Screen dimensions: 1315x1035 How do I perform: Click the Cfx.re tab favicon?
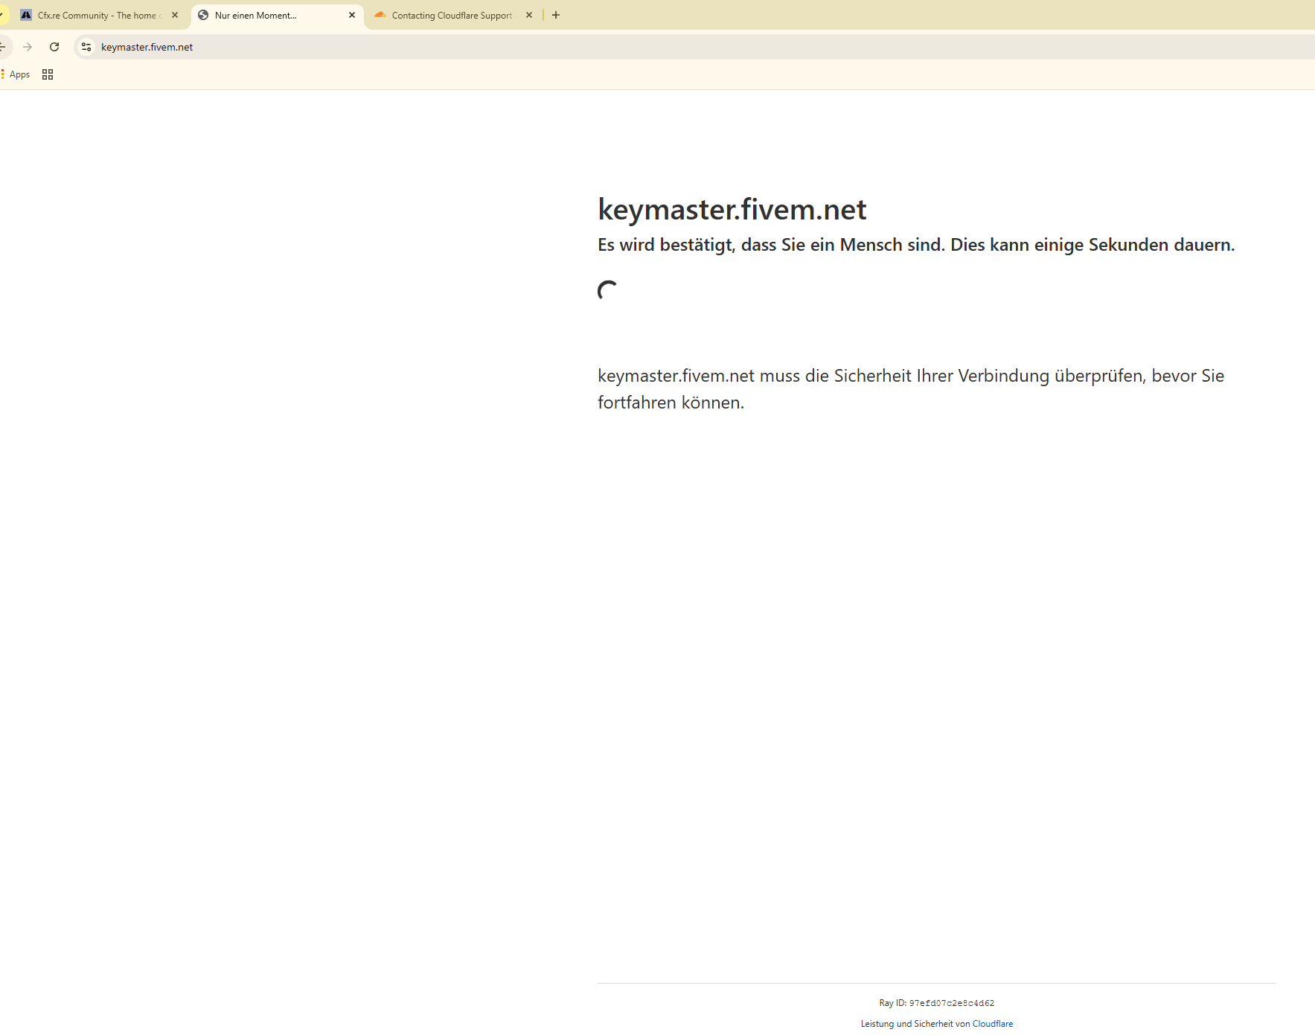pos(26,15)
